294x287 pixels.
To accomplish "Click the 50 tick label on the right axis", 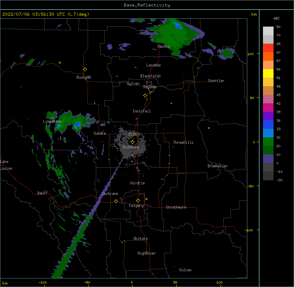I will [x=252, y=98].
